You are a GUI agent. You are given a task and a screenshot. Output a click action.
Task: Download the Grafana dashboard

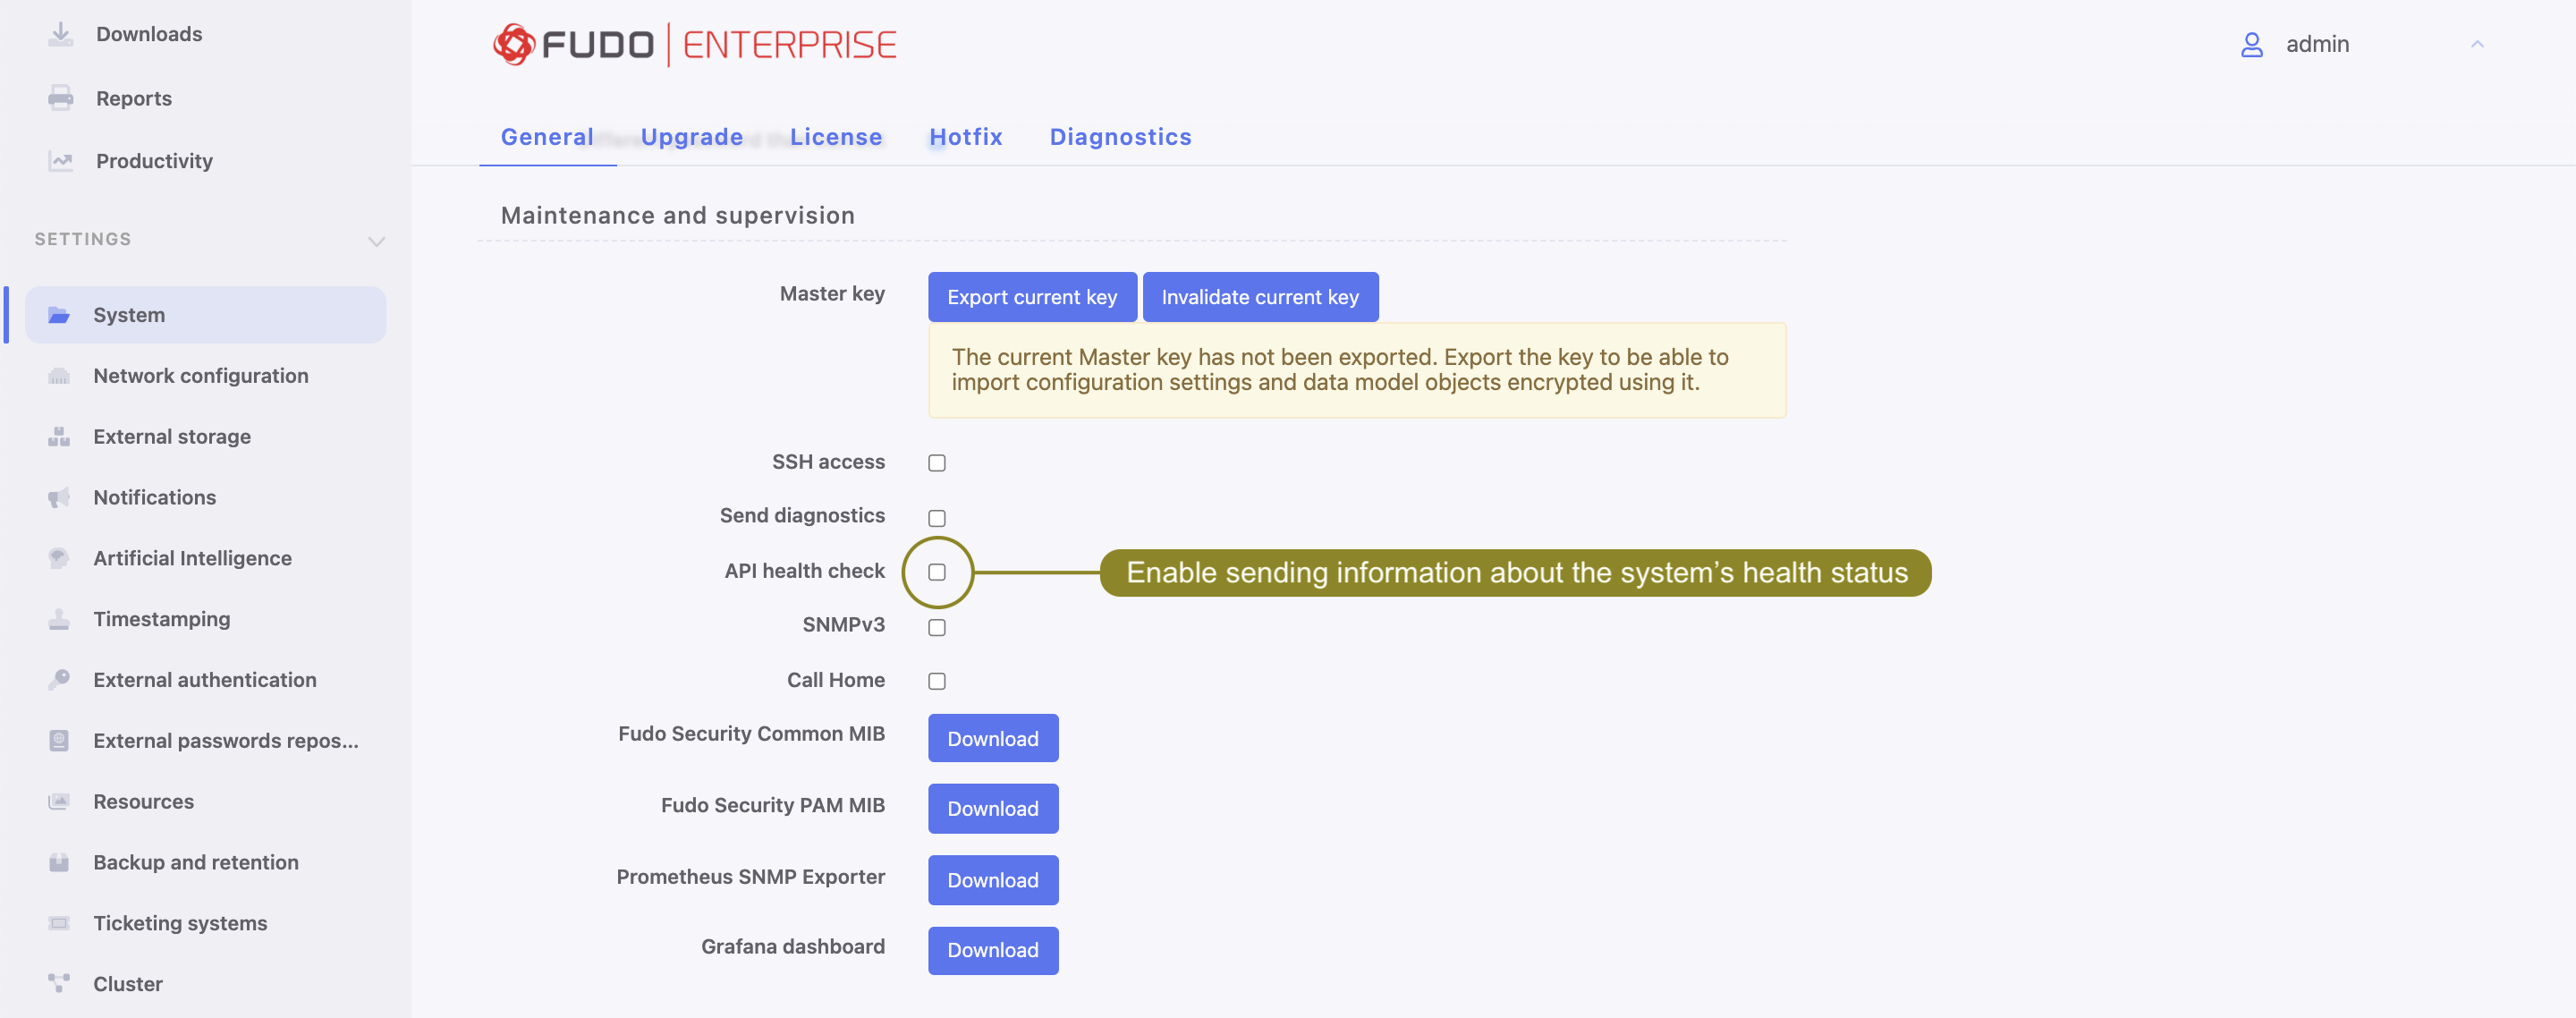pos(992,950)
